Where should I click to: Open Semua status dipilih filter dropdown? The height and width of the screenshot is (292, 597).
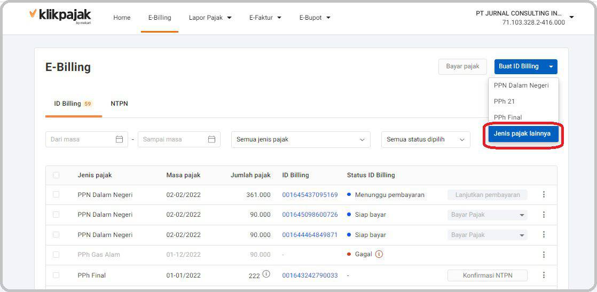point(426,139)
